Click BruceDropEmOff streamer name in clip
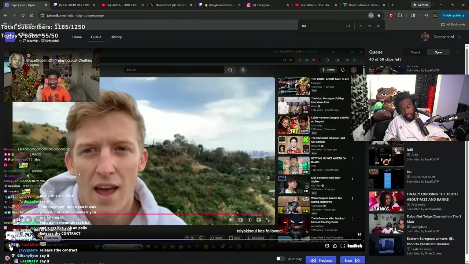 tap(40, 60)
